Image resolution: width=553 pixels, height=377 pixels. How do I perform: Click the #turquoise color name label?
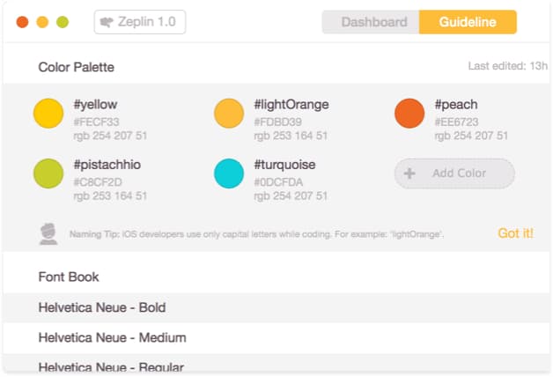[x=284, y=165]
